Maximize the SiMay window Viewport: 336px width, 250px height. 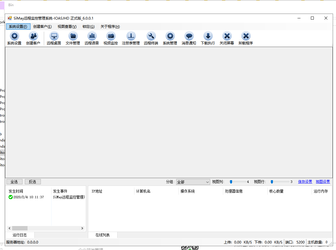pyautogui.click(x=312, y=18)
